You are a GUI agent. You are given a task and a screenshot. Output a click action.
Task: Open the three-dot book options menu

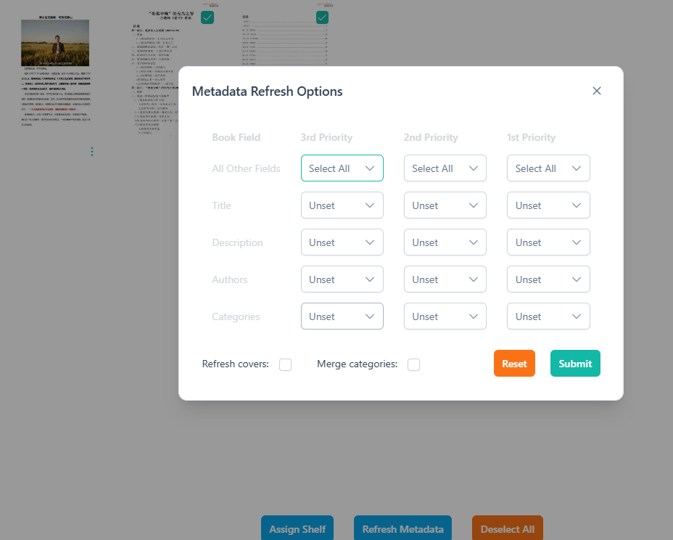[x=92, y=152]
